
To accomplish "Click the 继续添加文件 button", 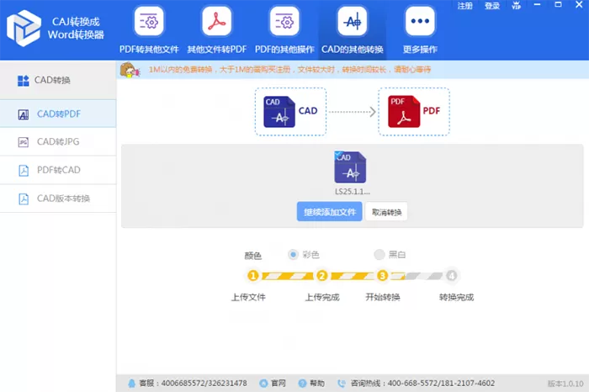I will pyautogui.click(x=330, y=212).
